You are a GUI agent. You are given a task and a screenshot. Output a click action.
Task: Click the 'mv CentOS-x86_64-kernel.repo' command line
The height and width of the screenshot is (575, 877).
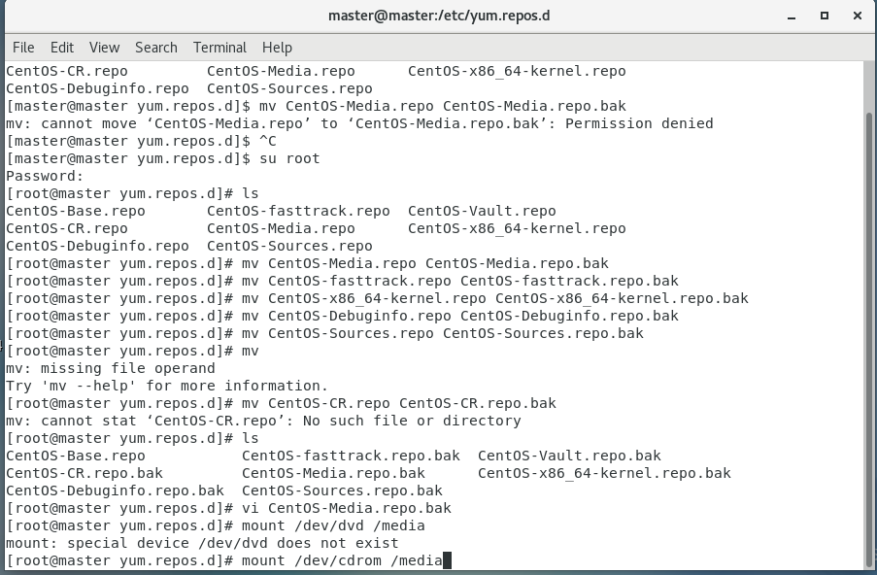377,298
